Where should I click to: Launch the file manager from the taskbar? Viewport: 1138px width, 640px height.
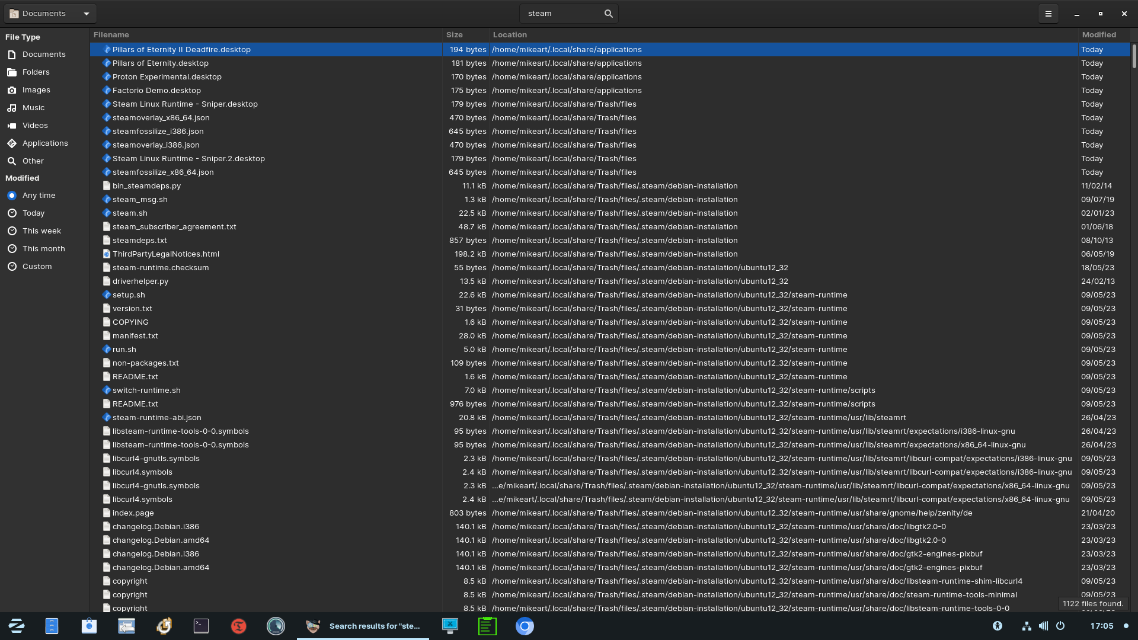[52, 626]
